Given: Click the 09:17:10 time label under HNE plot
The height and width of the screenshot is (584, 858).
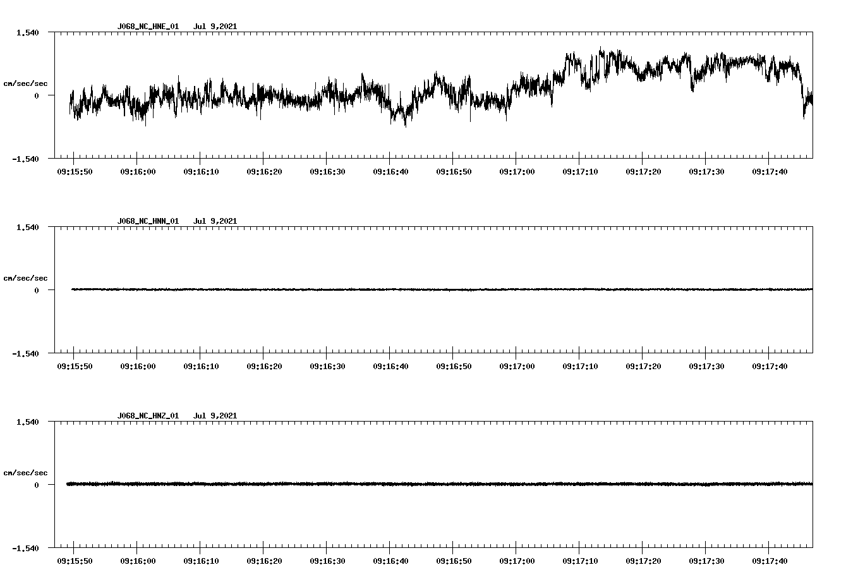Looking at the screenshot, I should 580,172.
